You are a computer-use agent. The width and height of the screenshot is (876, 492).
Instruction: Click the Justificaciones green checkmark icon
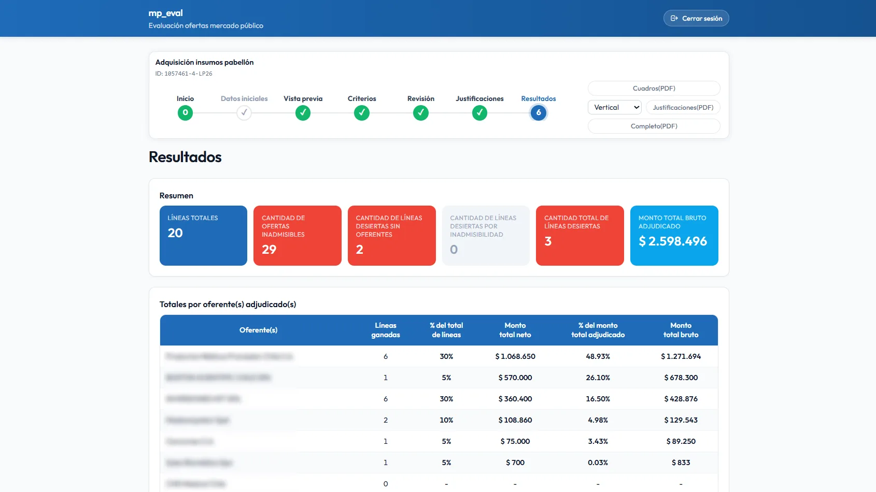pos(479,112)
